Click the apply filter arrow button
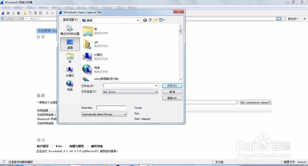308x166 pixels. coord(279,19)
